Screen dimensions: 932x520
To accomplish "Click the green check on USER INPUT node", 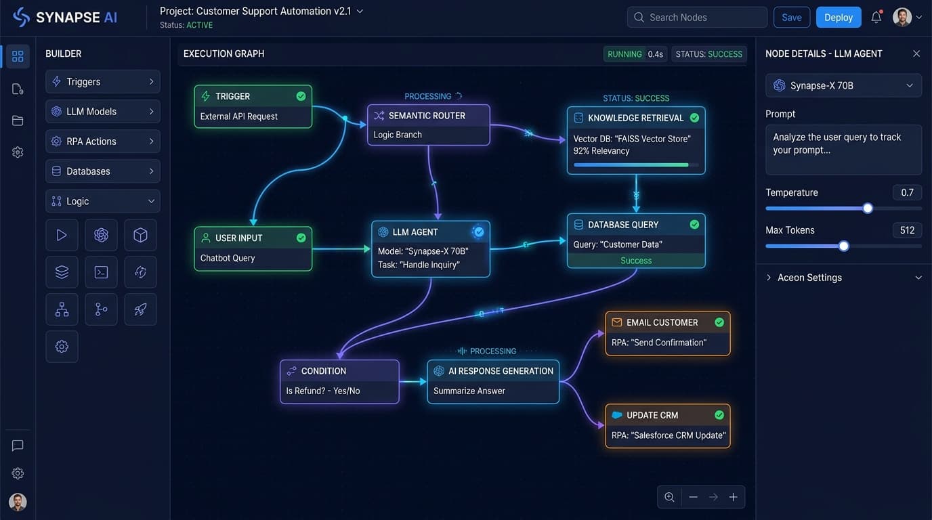I will coord(301,238).
